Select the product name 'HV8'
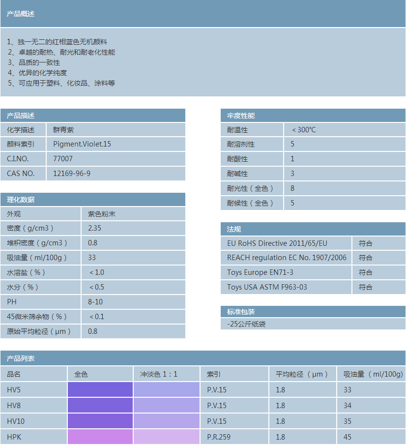Viewport: 406px width, 445px height. point(14,406)
